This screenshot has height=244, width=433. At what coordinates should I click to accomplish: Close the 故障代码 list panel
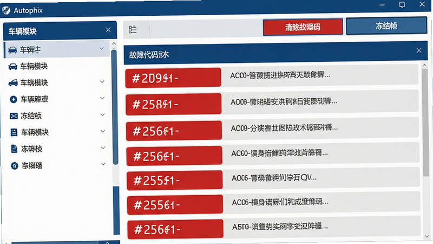419,50
